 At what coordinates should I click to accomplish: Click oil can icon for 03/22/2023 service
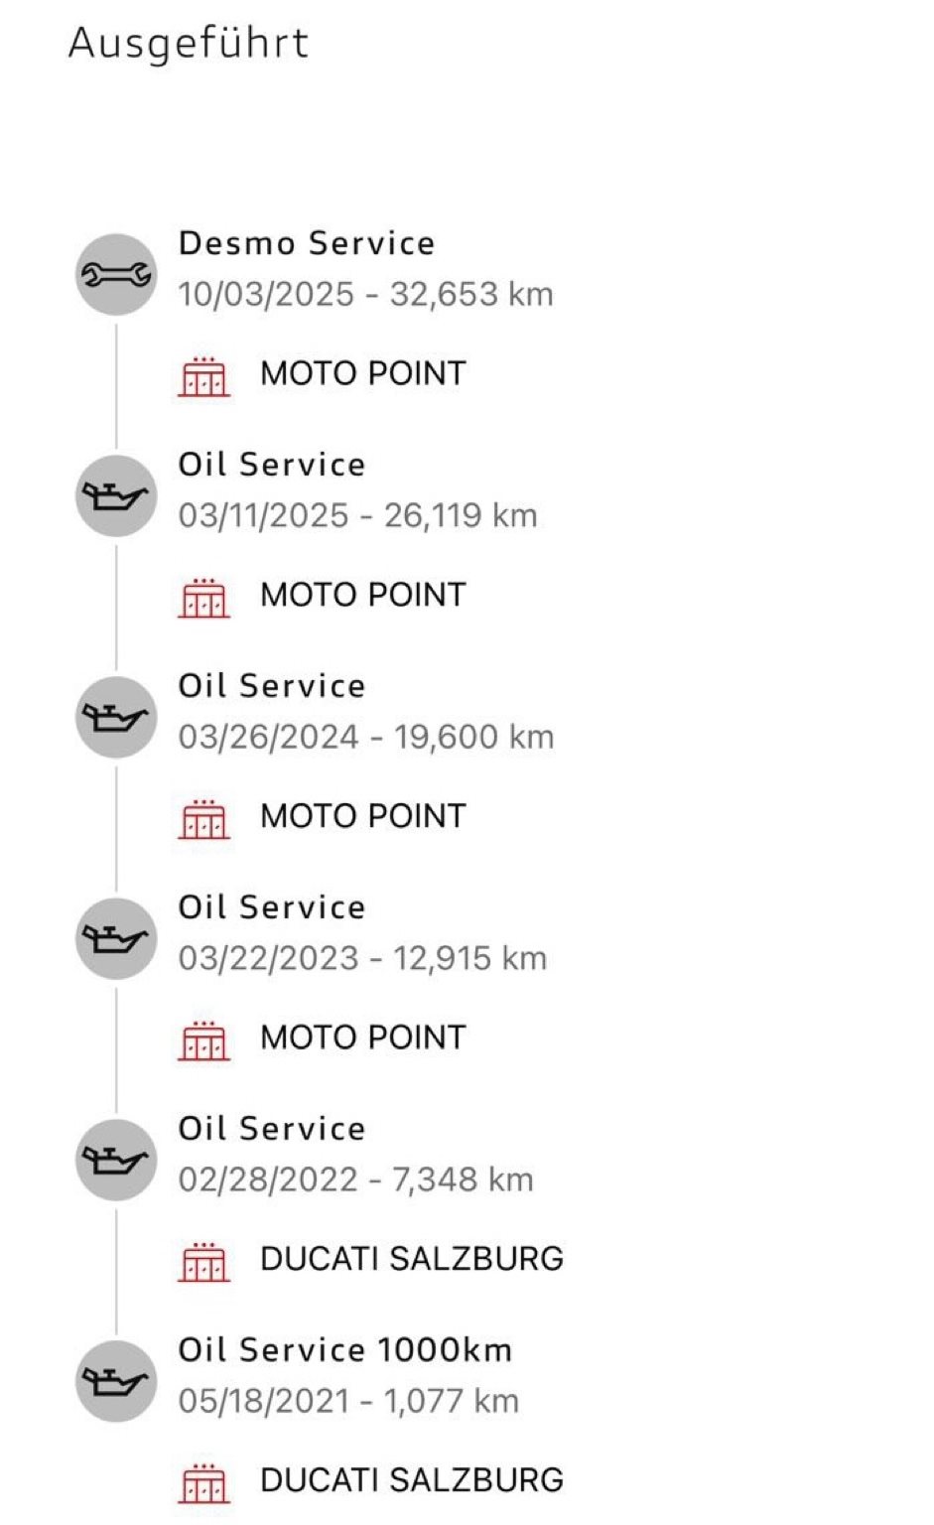pos(116,939)
